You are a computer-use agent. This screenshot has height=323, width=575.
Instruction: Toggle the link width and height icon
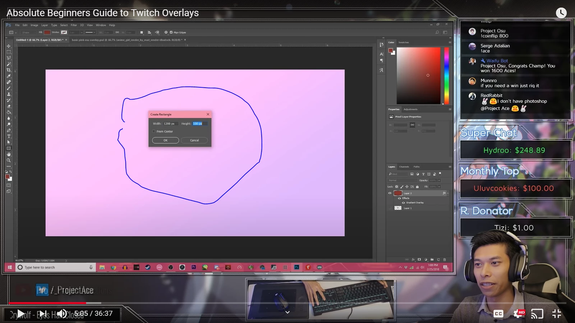(117, 32)
